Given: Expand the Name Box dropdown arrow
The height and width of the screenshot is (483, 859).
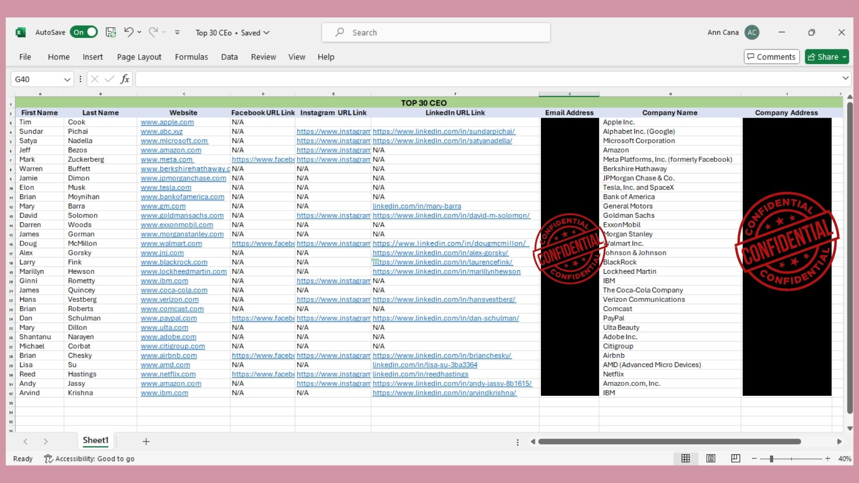Looking at the screenshot, I should click(x=67, y=79).
